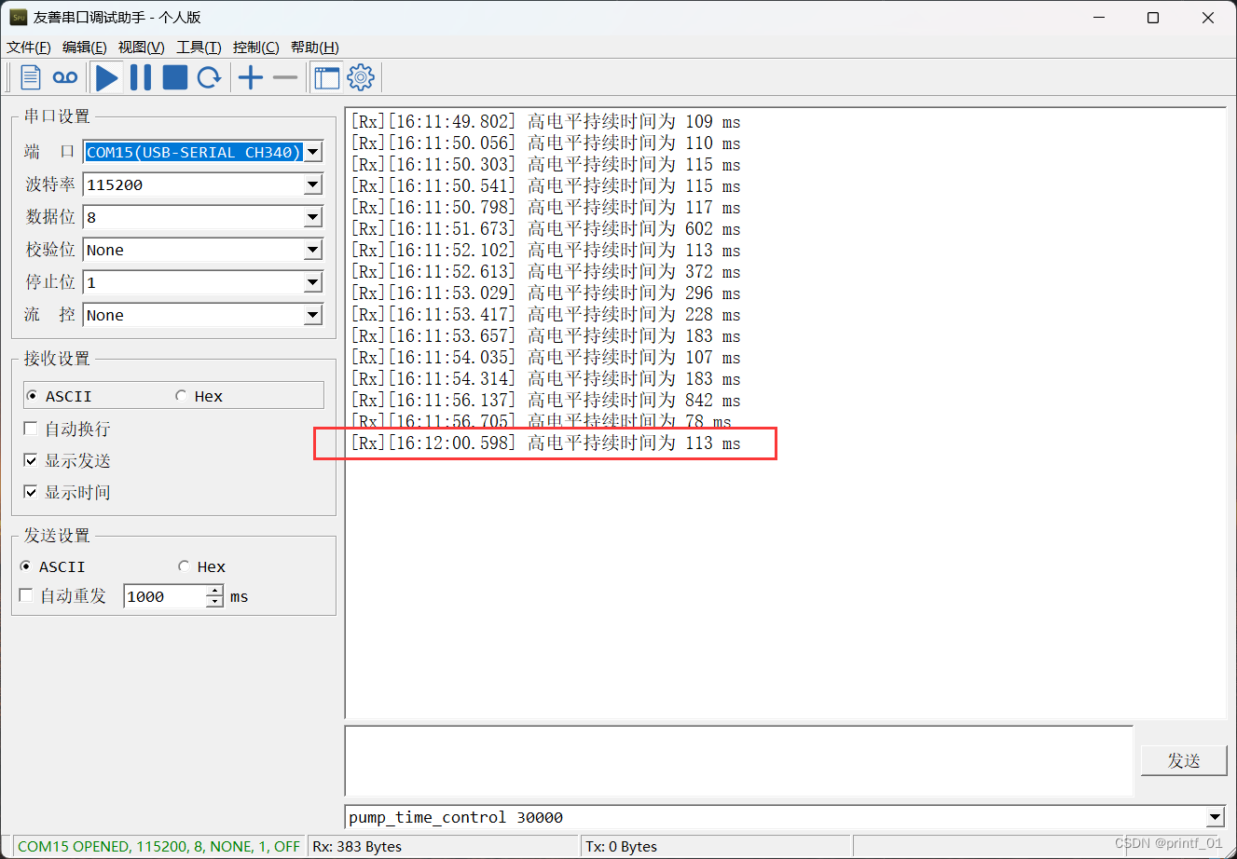Click the log line with 842 ms
The image size is (1237, 859).
[545, 400]
